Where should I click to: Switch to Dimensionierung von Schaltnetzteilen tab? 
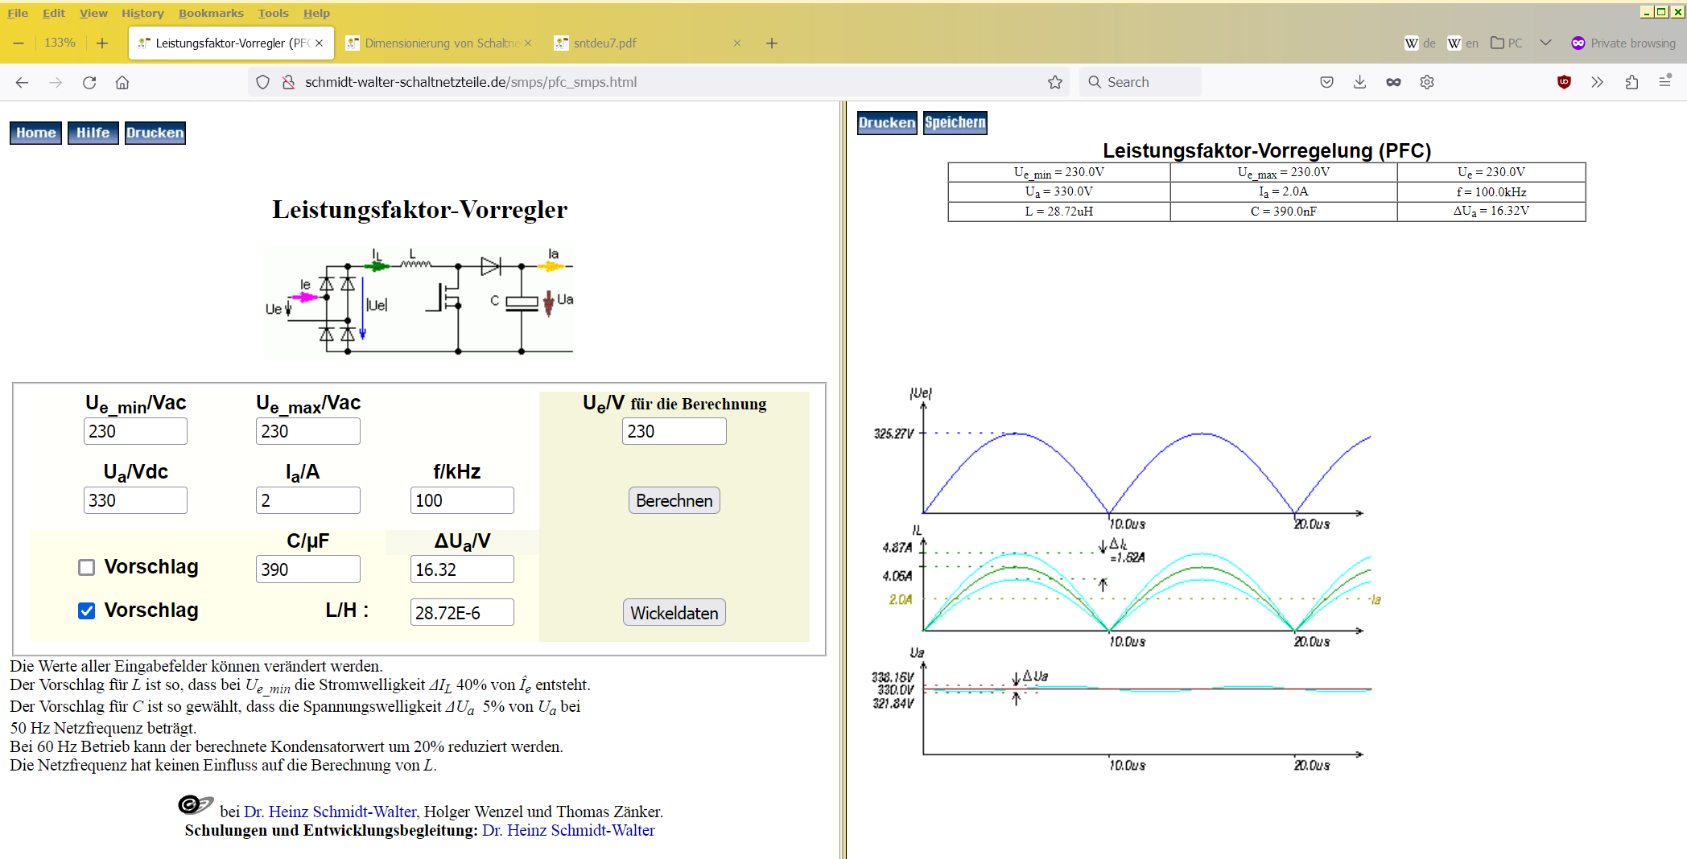pos(439,43)
